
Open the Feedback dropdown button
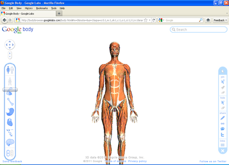click(x=220, y=20)
